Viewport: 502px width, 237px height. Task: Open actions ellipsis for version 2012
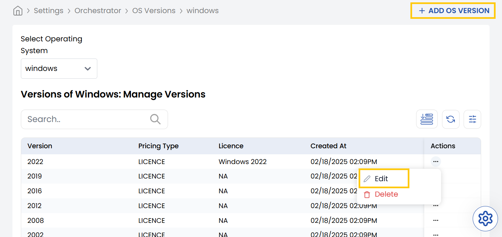(435, 206)
